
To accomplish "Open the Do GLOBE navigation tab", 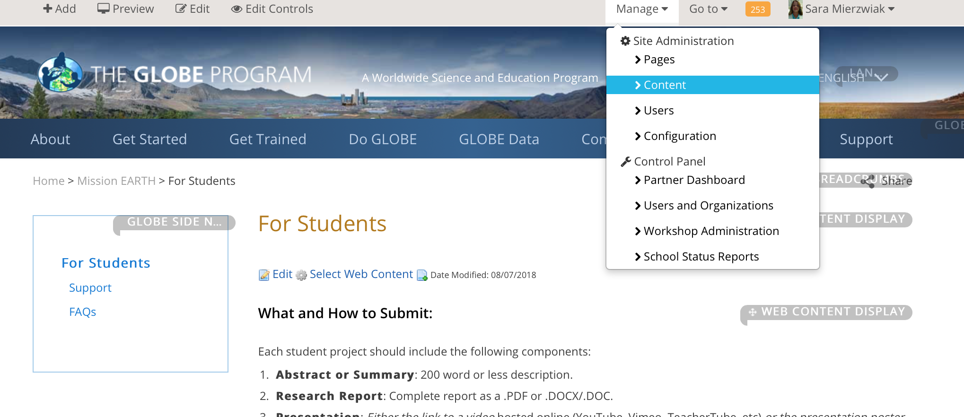I will [x=383, y=139].
